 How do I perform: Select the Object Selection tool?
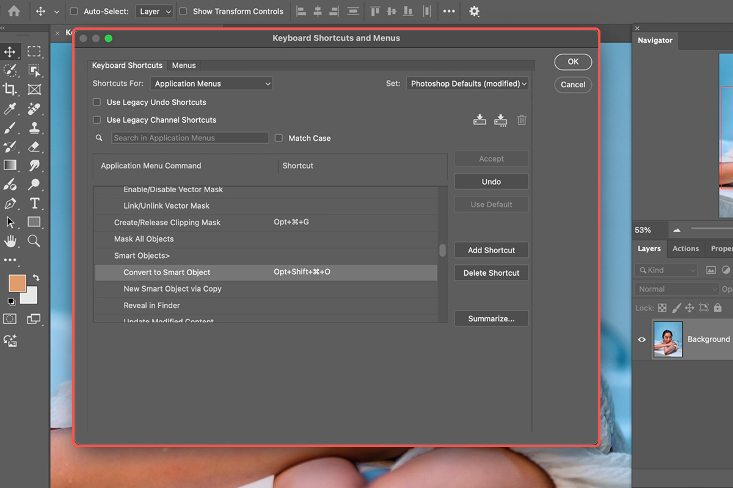pos(34,71)
